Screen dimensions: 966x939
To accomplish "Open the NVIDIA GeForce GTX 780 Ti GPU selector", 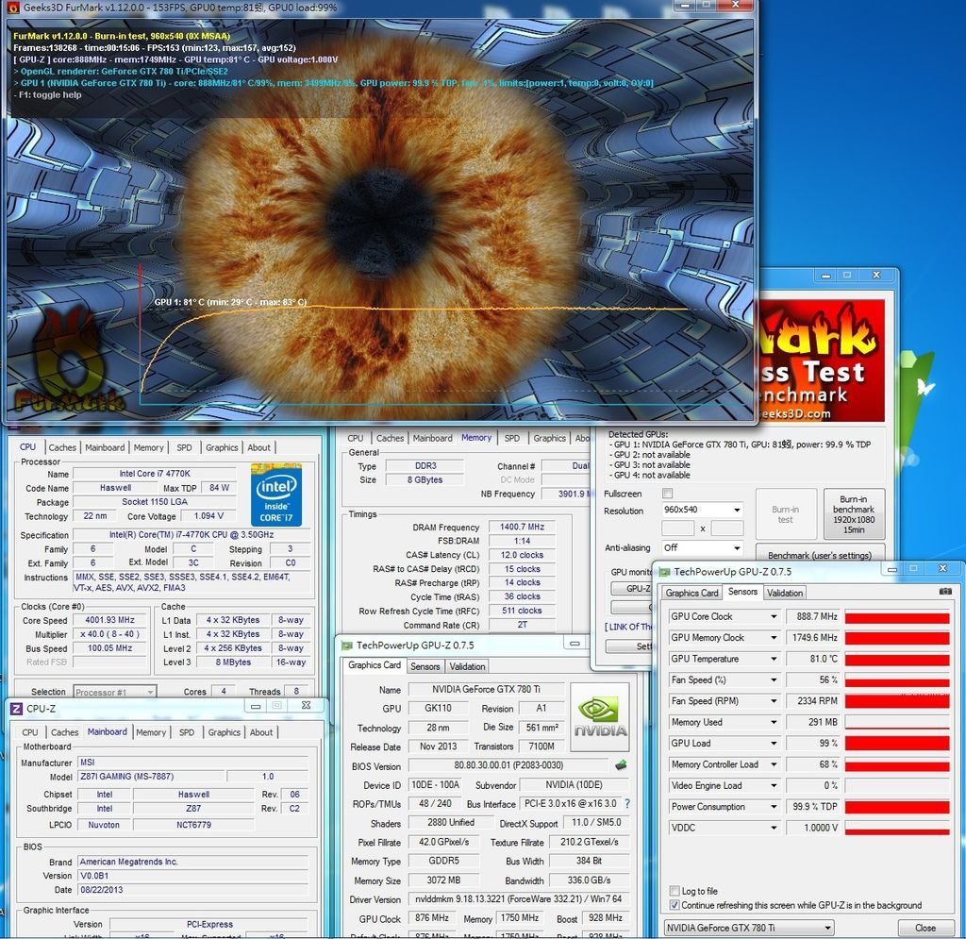I will [x=748, y=928].
